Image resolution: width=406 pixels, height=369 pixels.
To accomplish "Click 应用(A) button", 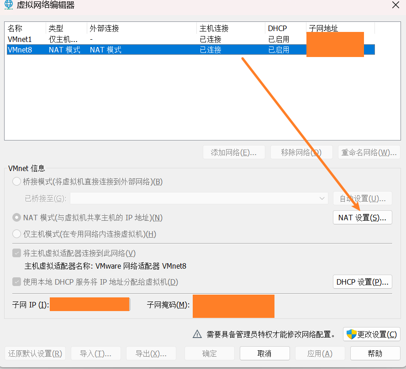I will click(x=320, y=353).
